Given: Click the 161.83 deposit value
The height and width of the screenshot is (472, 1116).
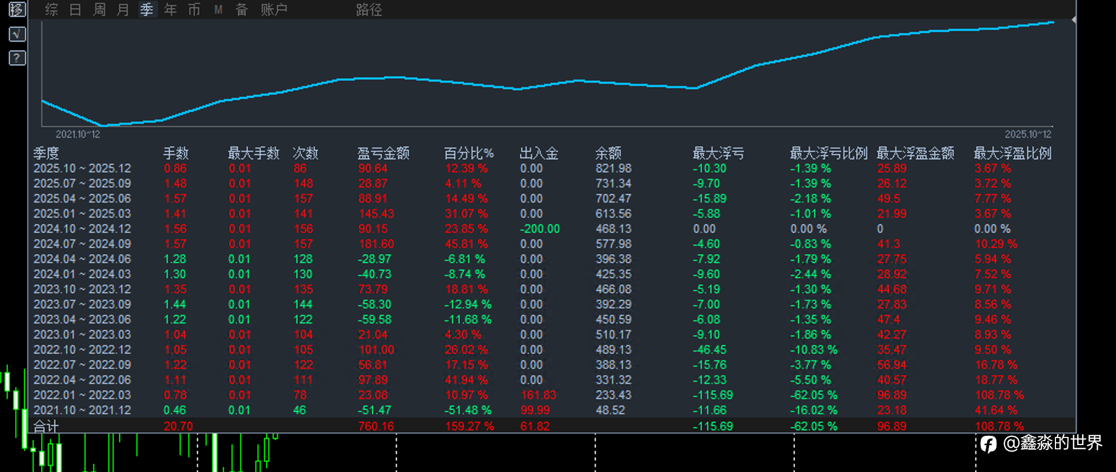Looking at the screenshot, I should [538, 395].
